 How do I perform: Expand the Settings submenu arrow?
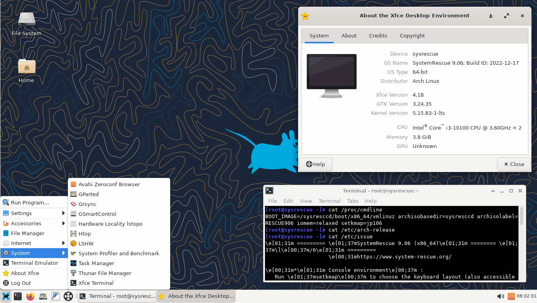pos(63,213)
